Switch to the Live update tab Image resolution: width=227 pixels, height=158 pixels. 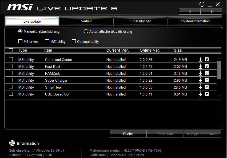32,21
